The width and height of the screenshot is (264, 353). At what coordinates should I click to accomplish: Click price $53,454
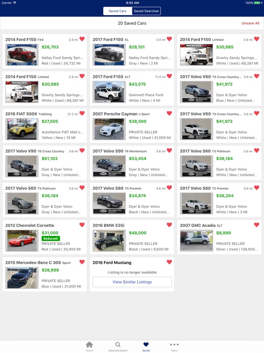point(138,158)
